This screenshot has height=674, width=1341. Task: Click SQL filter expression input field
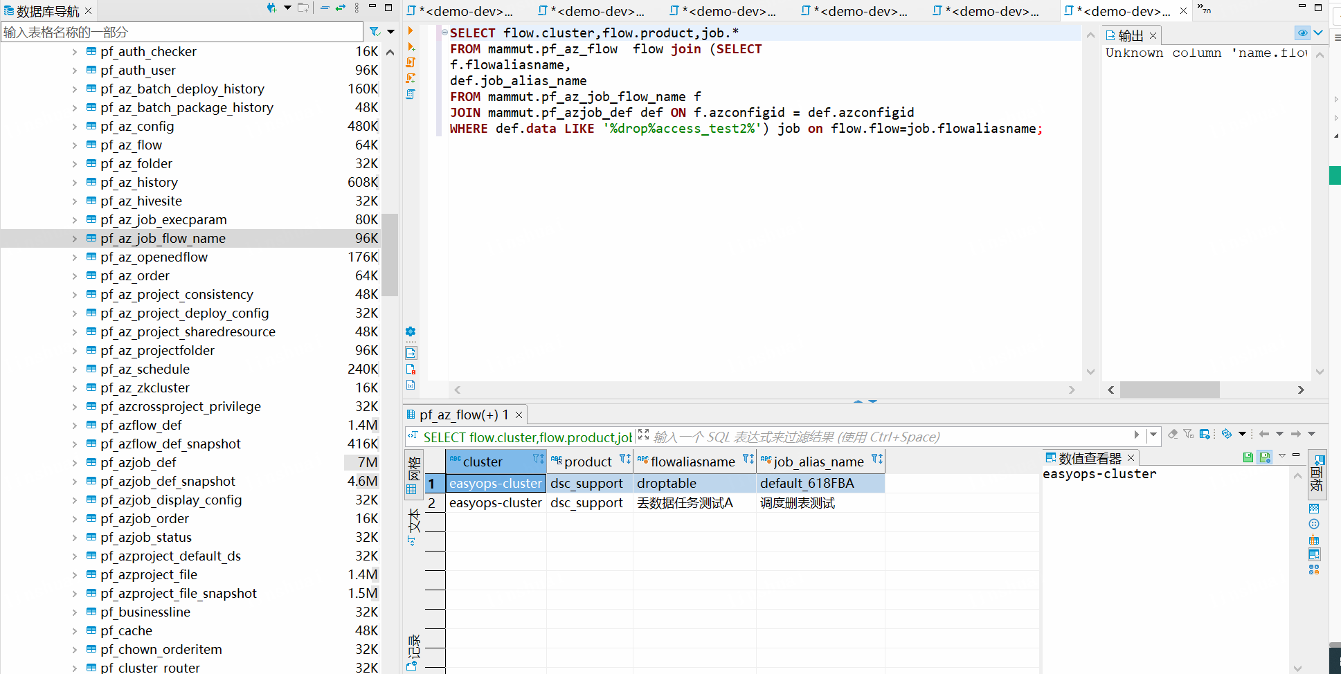pos(890,437)
